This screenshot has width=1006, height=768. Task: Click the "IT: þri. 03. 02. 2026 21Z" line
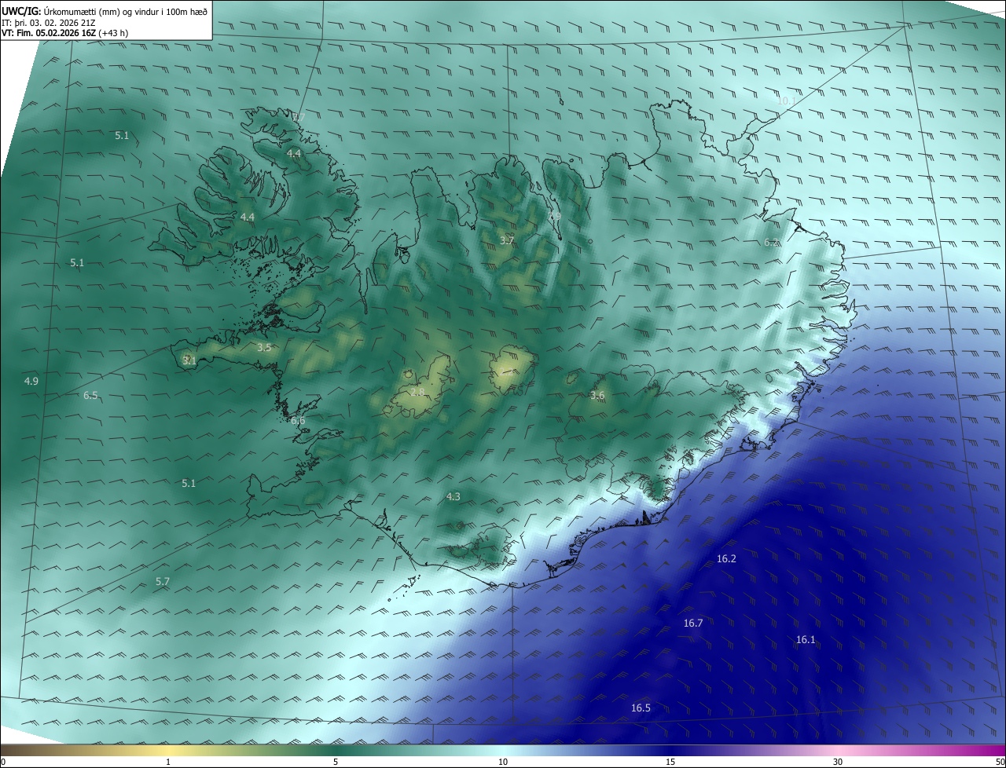click(49, 23)
